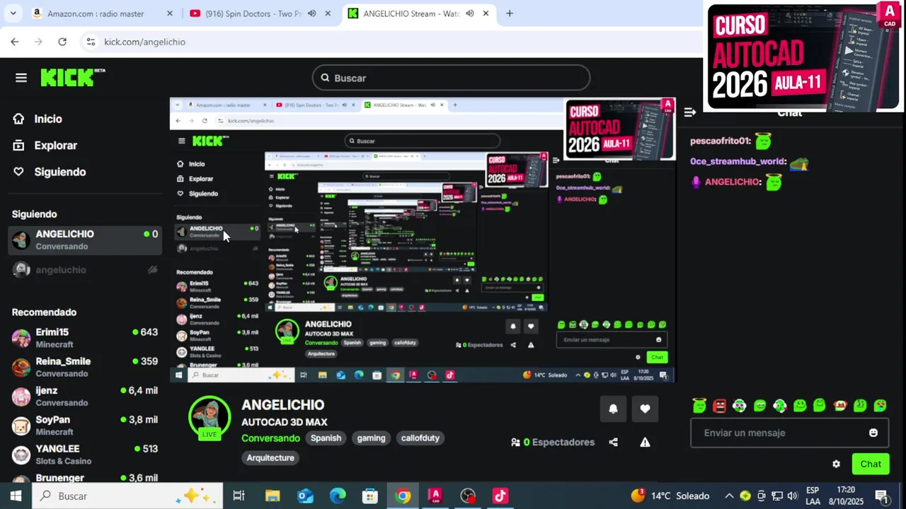906x509 pixels.
Task: Collapse the chat panel with the arrow icon
Action: point(690,112)
